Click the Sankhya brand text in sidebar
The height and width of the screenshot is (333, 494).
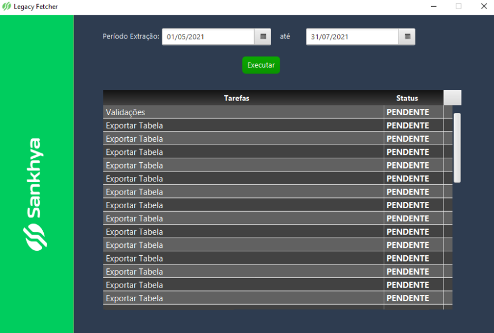tap(34, 178)
